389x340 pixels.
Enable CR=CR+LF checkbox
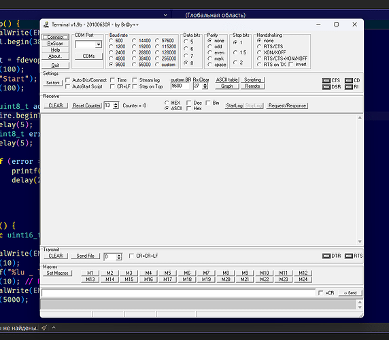(x=131, y=256)
